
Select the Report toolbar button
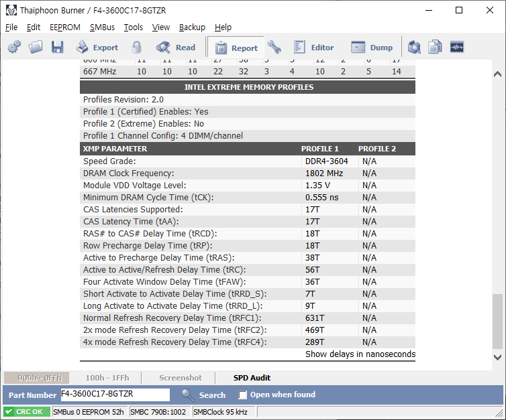click(x=236, y=48)
